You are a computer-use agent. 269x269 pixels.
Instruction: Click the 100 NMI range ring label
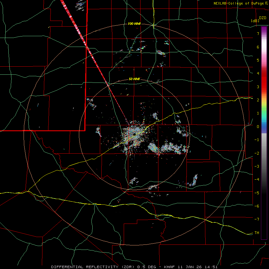(x=134, y=24)
